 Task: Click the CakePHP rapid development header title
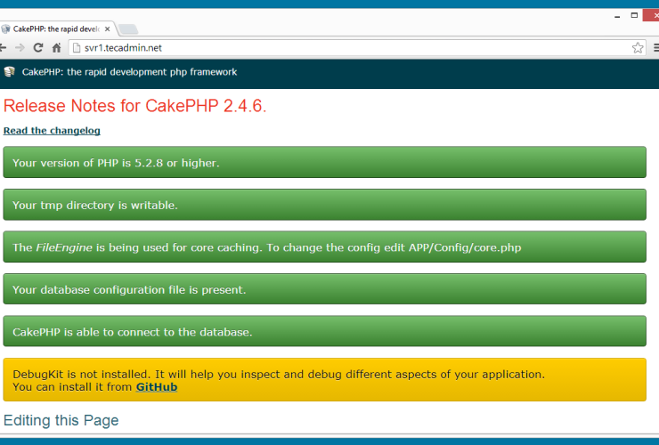coord(129,72)
